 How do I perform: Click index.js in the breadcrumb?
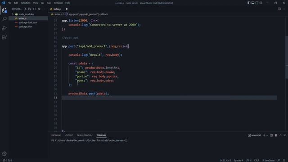[58, 14]
